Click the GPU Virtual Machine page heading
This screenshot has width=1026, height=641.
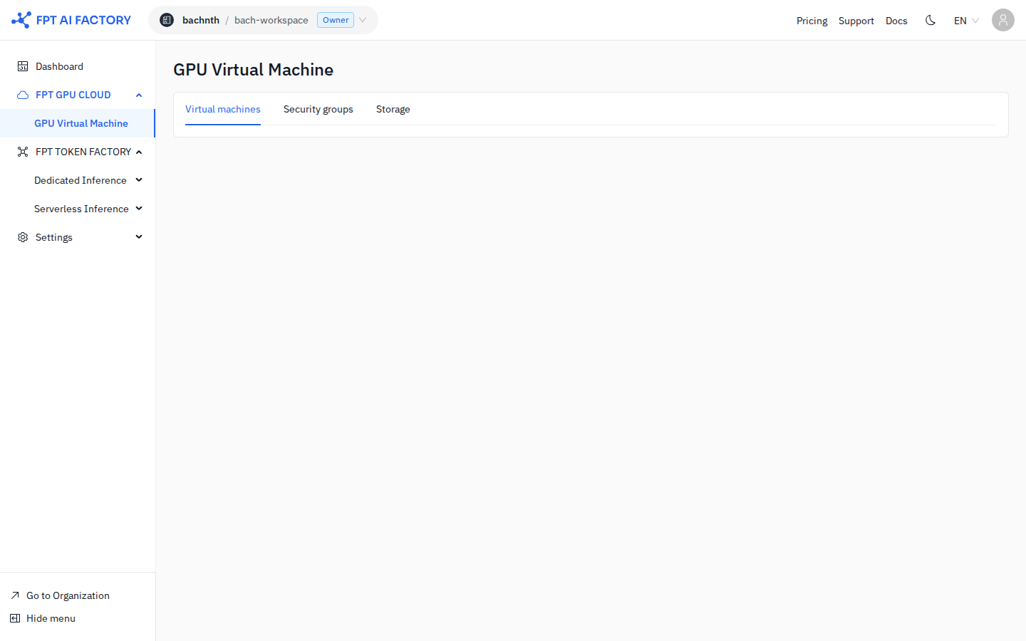[253, 69]
